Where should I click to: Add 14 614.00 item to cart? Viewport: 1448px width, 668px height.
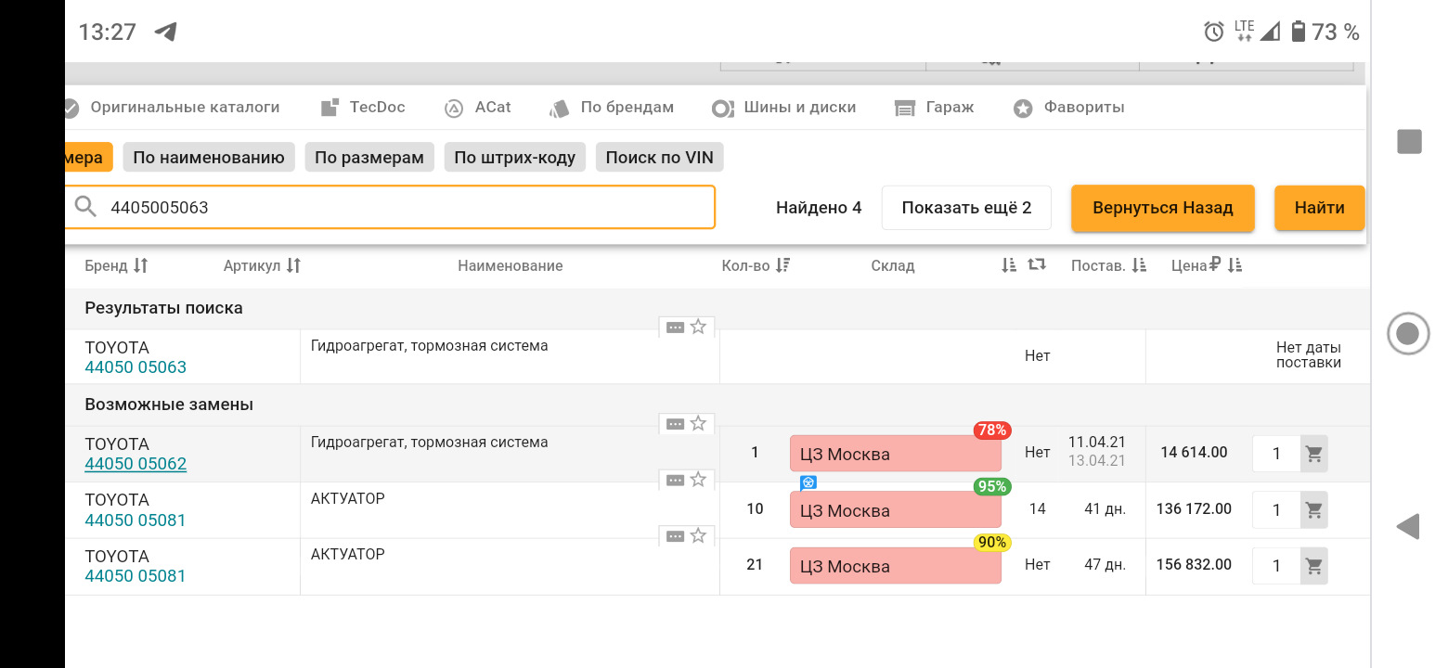pos(1314,454)
